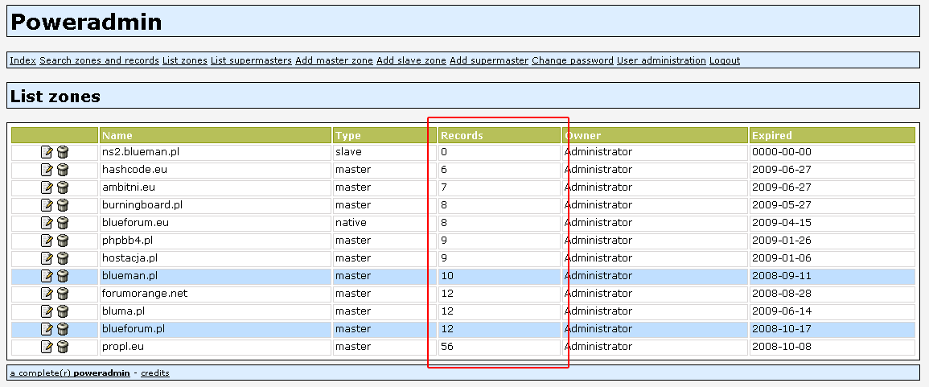This screenshot has height=387, width=929.
Task: Click expiry date 2009-04-15
Action: (x=782, y=223)
